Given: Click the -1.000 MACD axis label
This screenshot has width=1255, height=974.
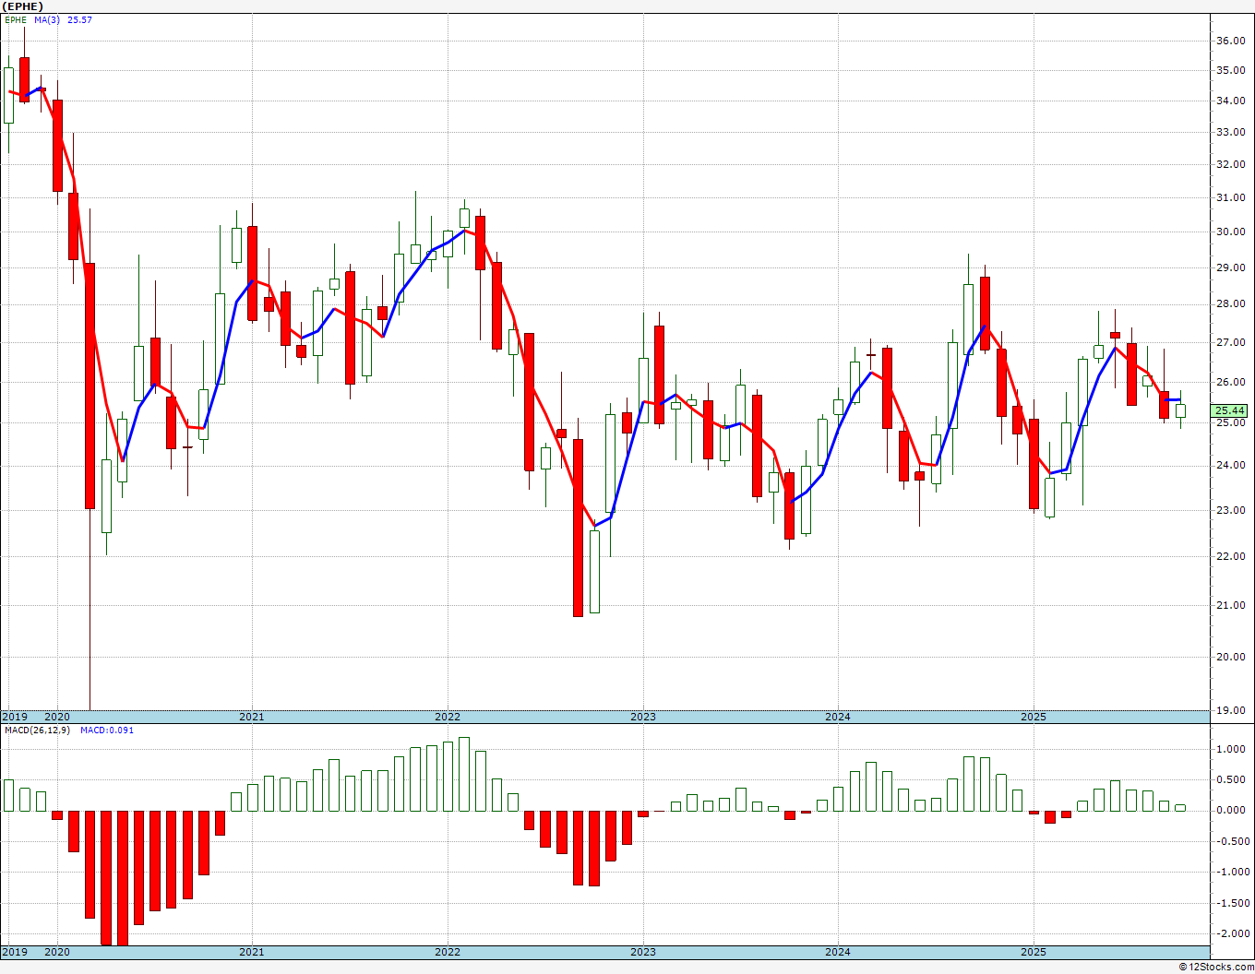Looking at the screenshot, I should pyautogui.click(x=1231, y=872).
